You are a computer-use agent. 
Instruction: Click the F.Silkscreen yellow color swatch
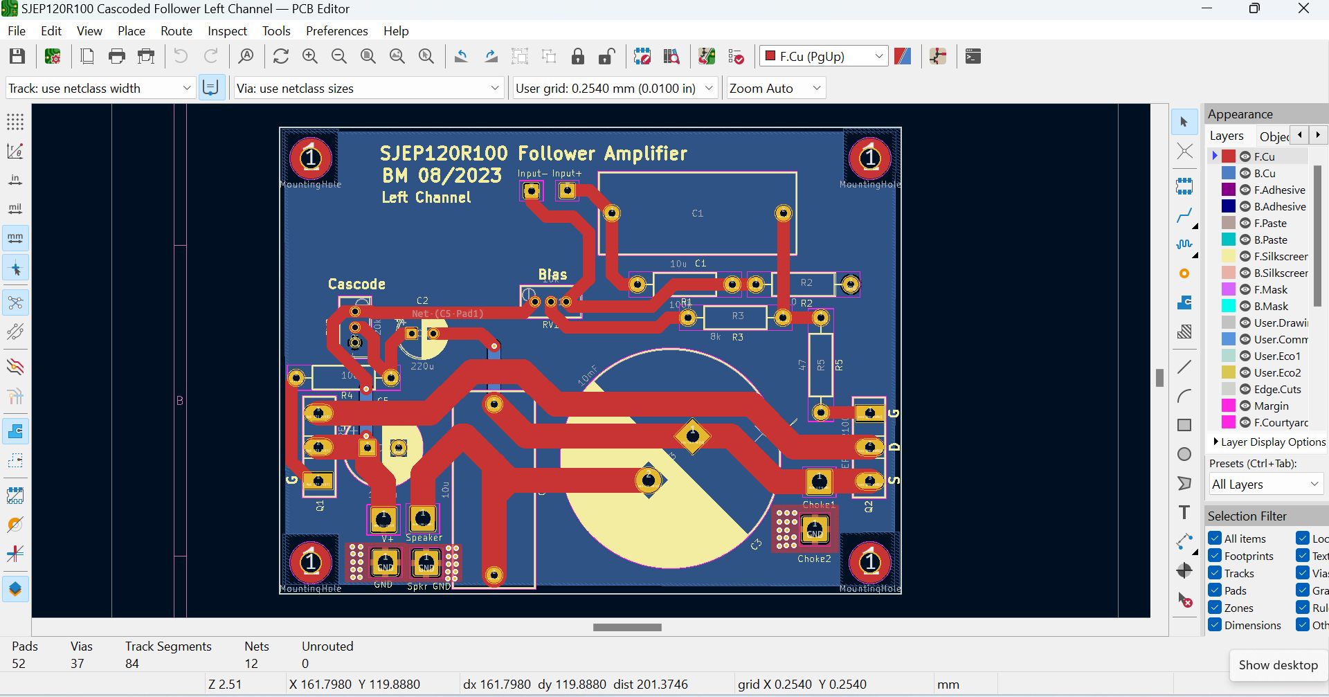tap(1229, 256)
